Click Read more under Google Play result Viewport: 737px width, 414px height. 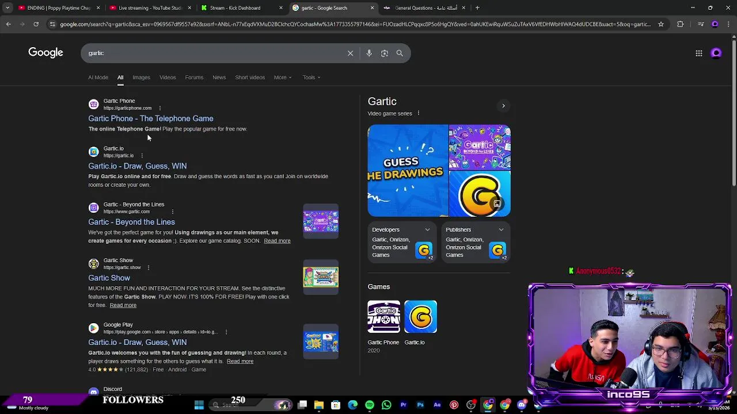click(240, 361)
